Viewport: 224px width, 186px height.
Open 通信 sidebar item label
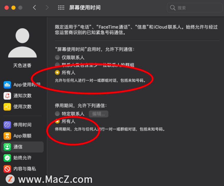pos(18,147)
